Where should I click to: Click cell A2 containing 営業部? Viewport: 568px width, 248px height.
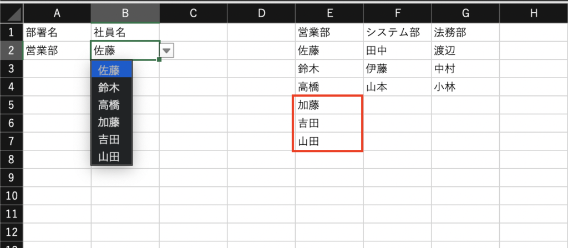tap(57, 50)
